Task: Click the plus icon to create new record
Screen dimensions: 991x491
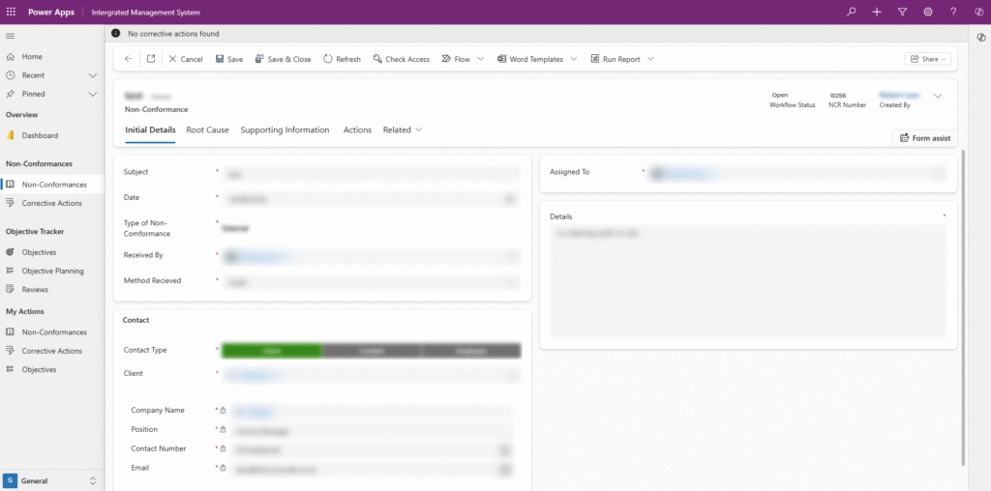Action: pos(877,12)
